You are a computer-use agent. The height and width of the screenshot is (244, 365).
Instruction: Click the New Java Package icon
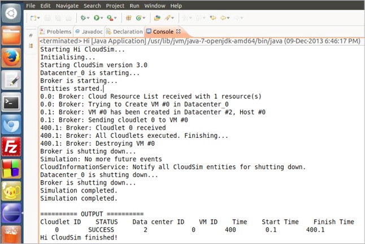pos(128,18)
